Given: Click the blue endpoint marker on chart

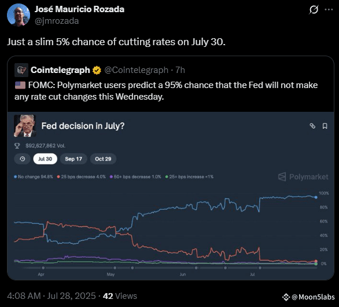Looking at the screenshot, I should click(x=316, y=198).
